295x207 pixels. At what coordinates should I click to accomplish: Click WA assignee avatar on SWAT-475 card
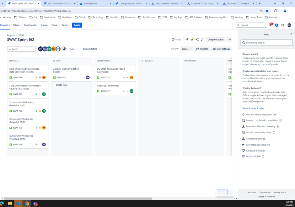88,77
